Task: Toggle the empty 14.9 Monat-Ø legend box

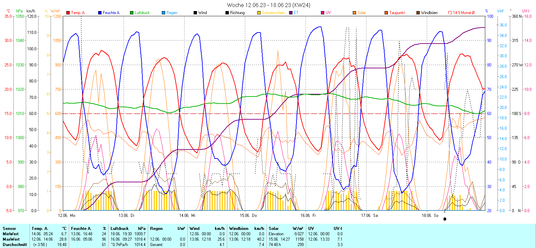Action: (450, 13)
